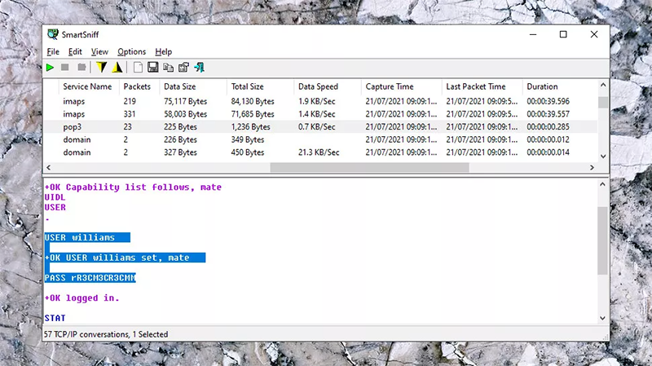Open the Properties toolbar icon

pyautogui.click(x=183, y=68)
